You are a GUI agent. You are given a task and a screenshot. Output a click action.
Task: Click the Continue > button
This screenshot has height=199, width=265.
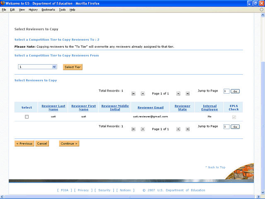tap(69, 143)
